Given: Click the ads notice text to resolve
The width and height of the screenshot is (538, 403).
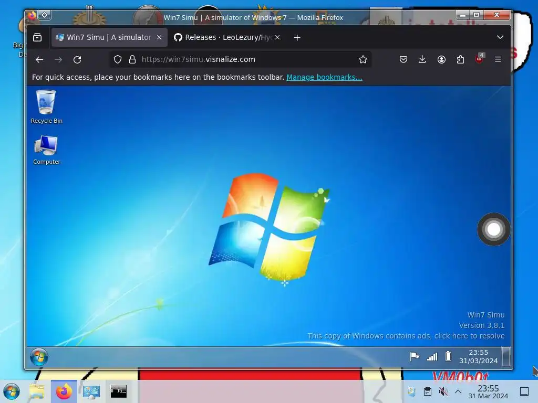Looking at the screenshot, I should tap(406, 336).
